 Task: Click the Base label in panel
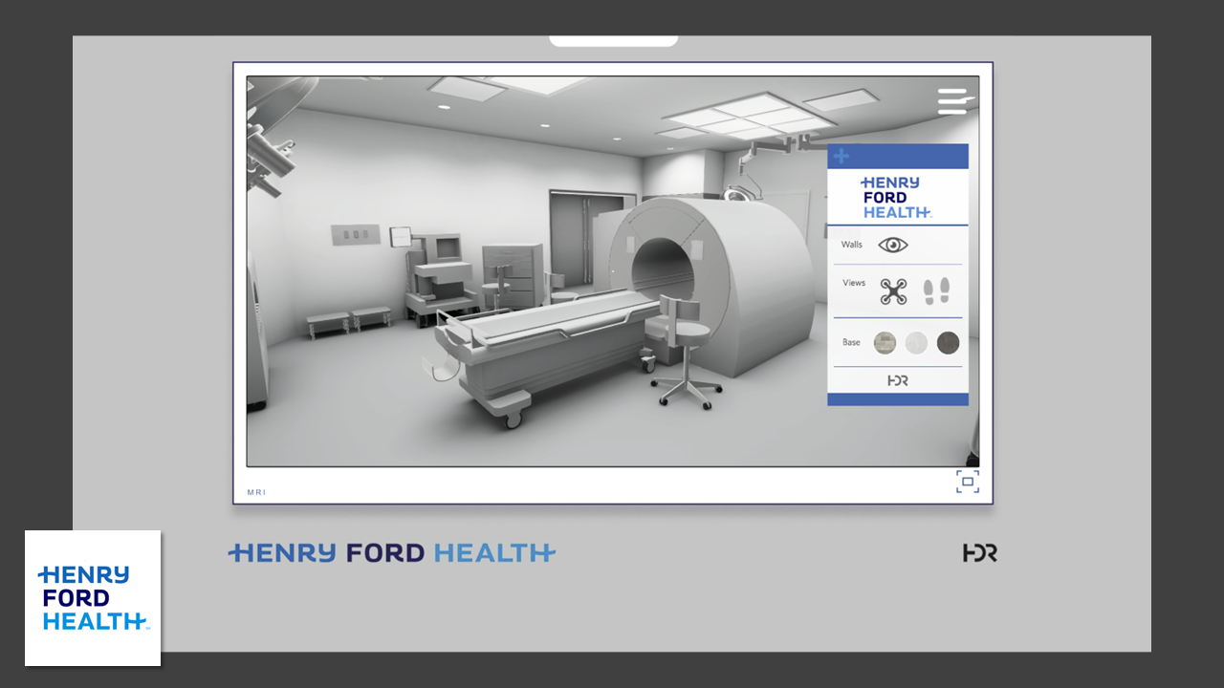(x=851, y=342)
